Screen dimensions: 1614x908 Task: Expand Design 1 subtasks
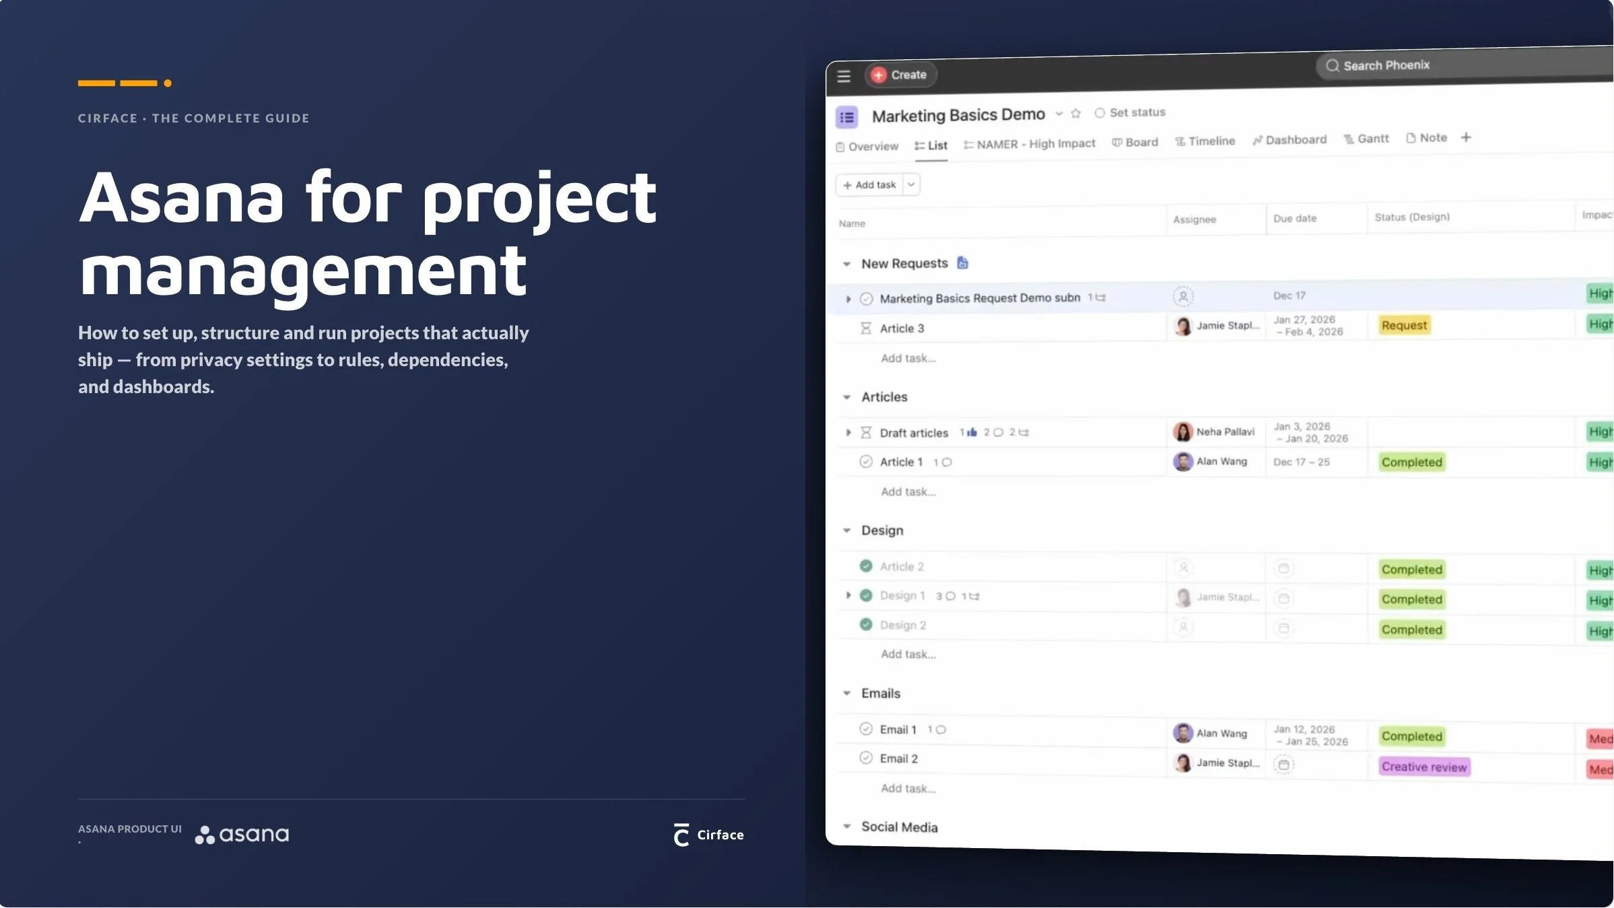(x=848, y=596)
